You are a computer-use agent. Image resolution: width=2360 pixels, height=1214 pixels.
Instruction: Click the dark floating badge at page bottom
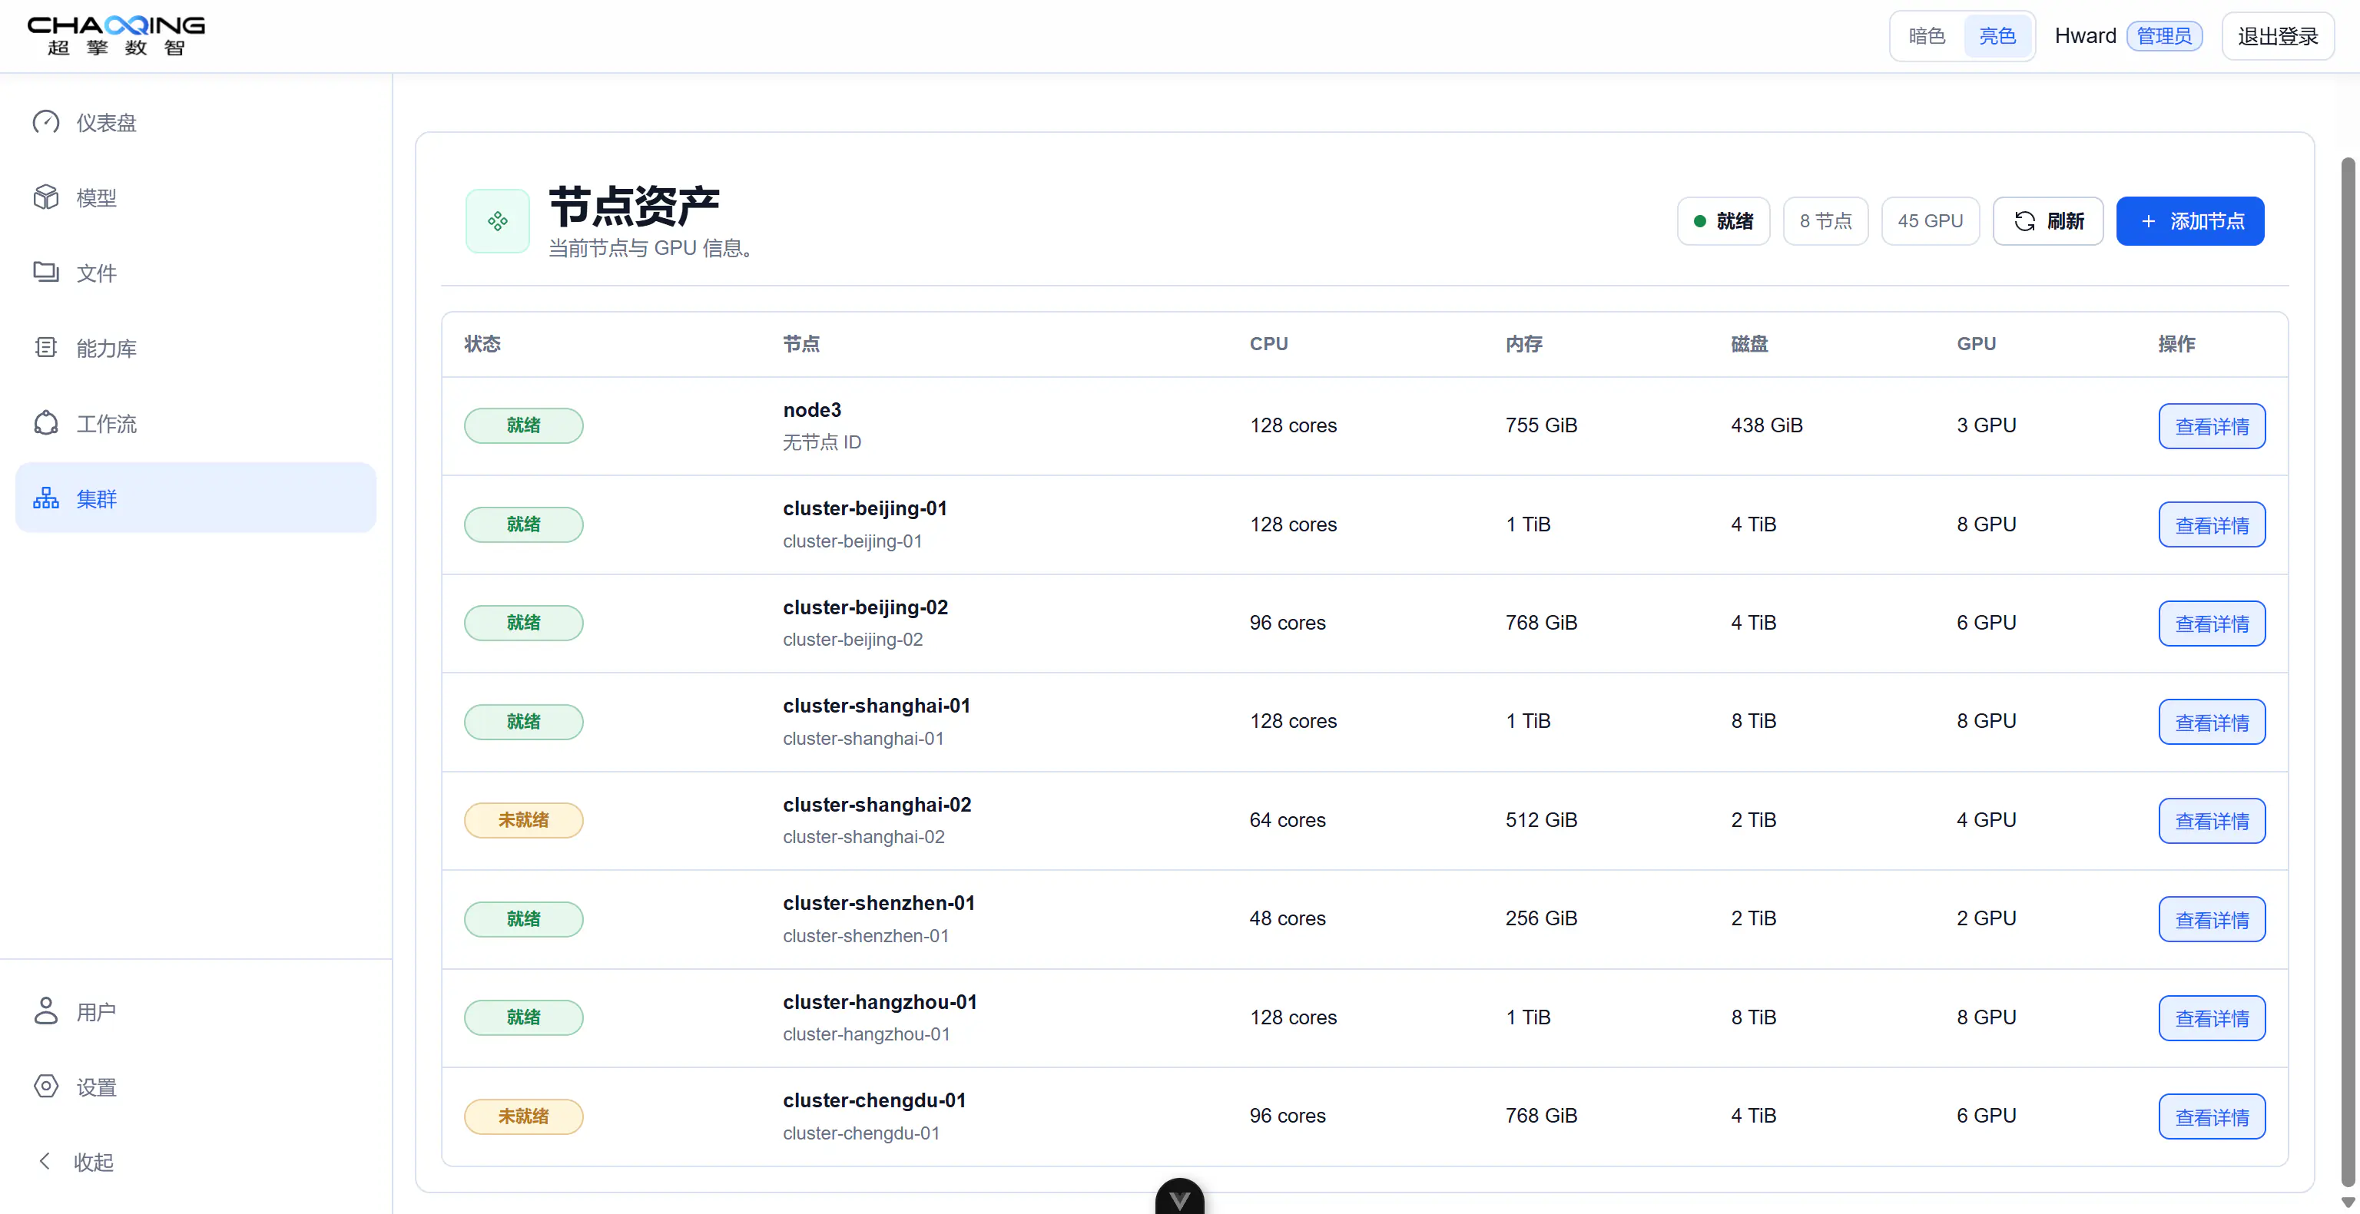pos(1180,1196)
